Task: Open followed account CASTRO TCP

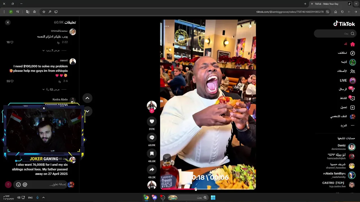Action: [339, 184]
